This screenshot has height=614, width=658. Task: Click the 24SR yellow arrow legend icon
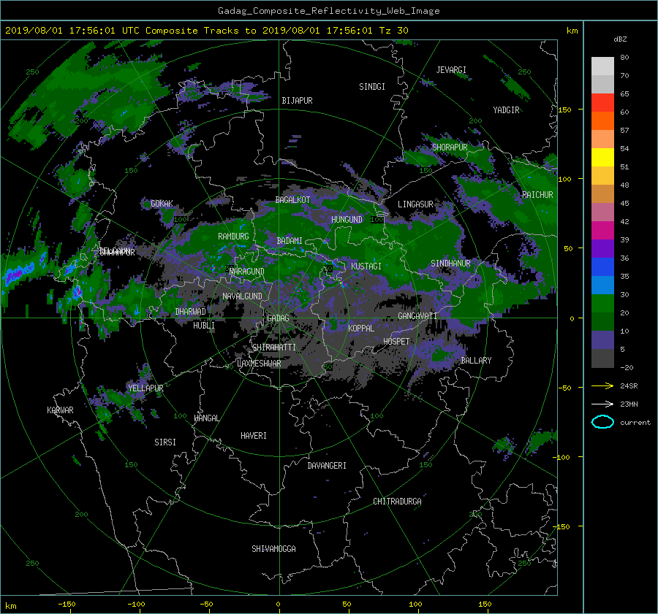pos(602,385)
